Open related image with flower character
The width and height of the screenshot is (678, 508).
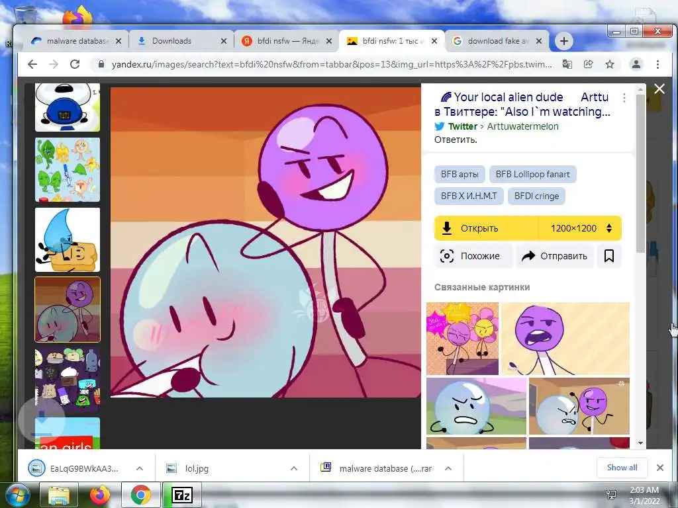(462, 338)
